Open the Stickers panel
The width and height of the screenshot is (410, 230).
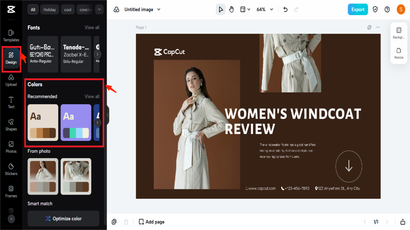click(11, 170)
